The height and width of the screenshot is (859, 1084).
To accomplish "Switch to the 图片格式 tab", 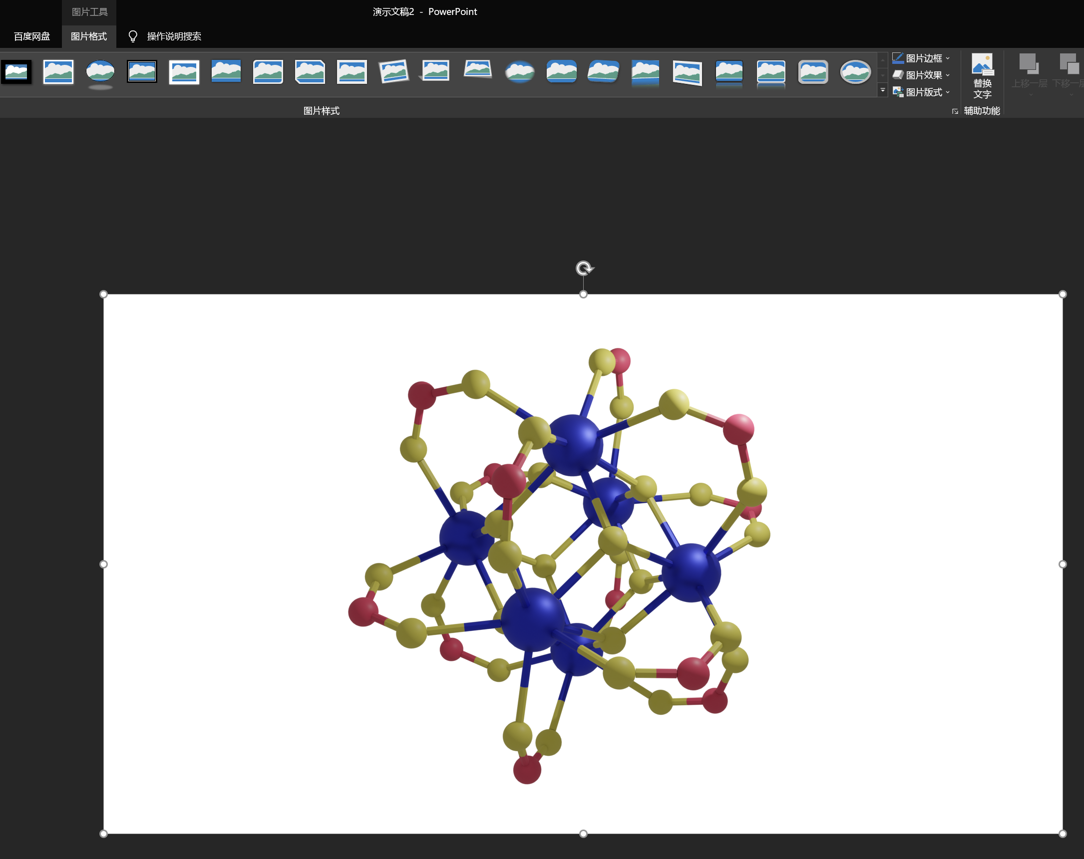I will 89,36.
